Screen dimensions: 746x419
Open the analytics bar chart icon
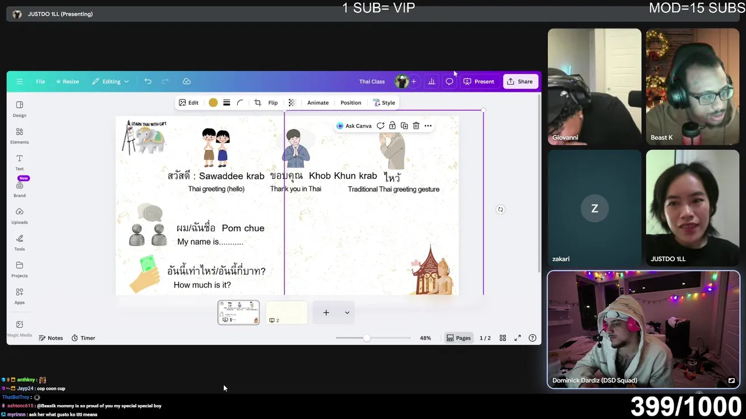(431, 81)
